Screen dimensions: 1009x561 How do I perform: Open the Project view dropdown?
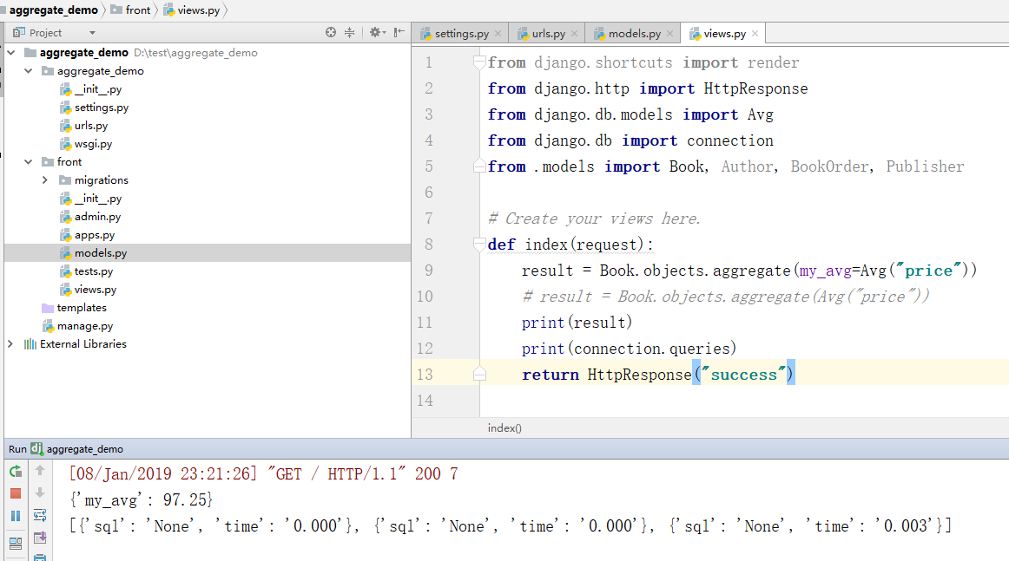point(92,33)
